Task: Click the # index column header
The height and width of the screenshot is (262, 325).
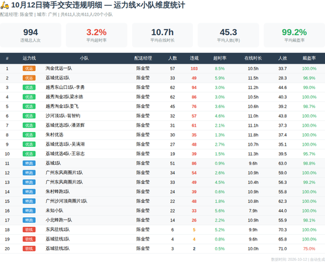Action: click(7, 58)
